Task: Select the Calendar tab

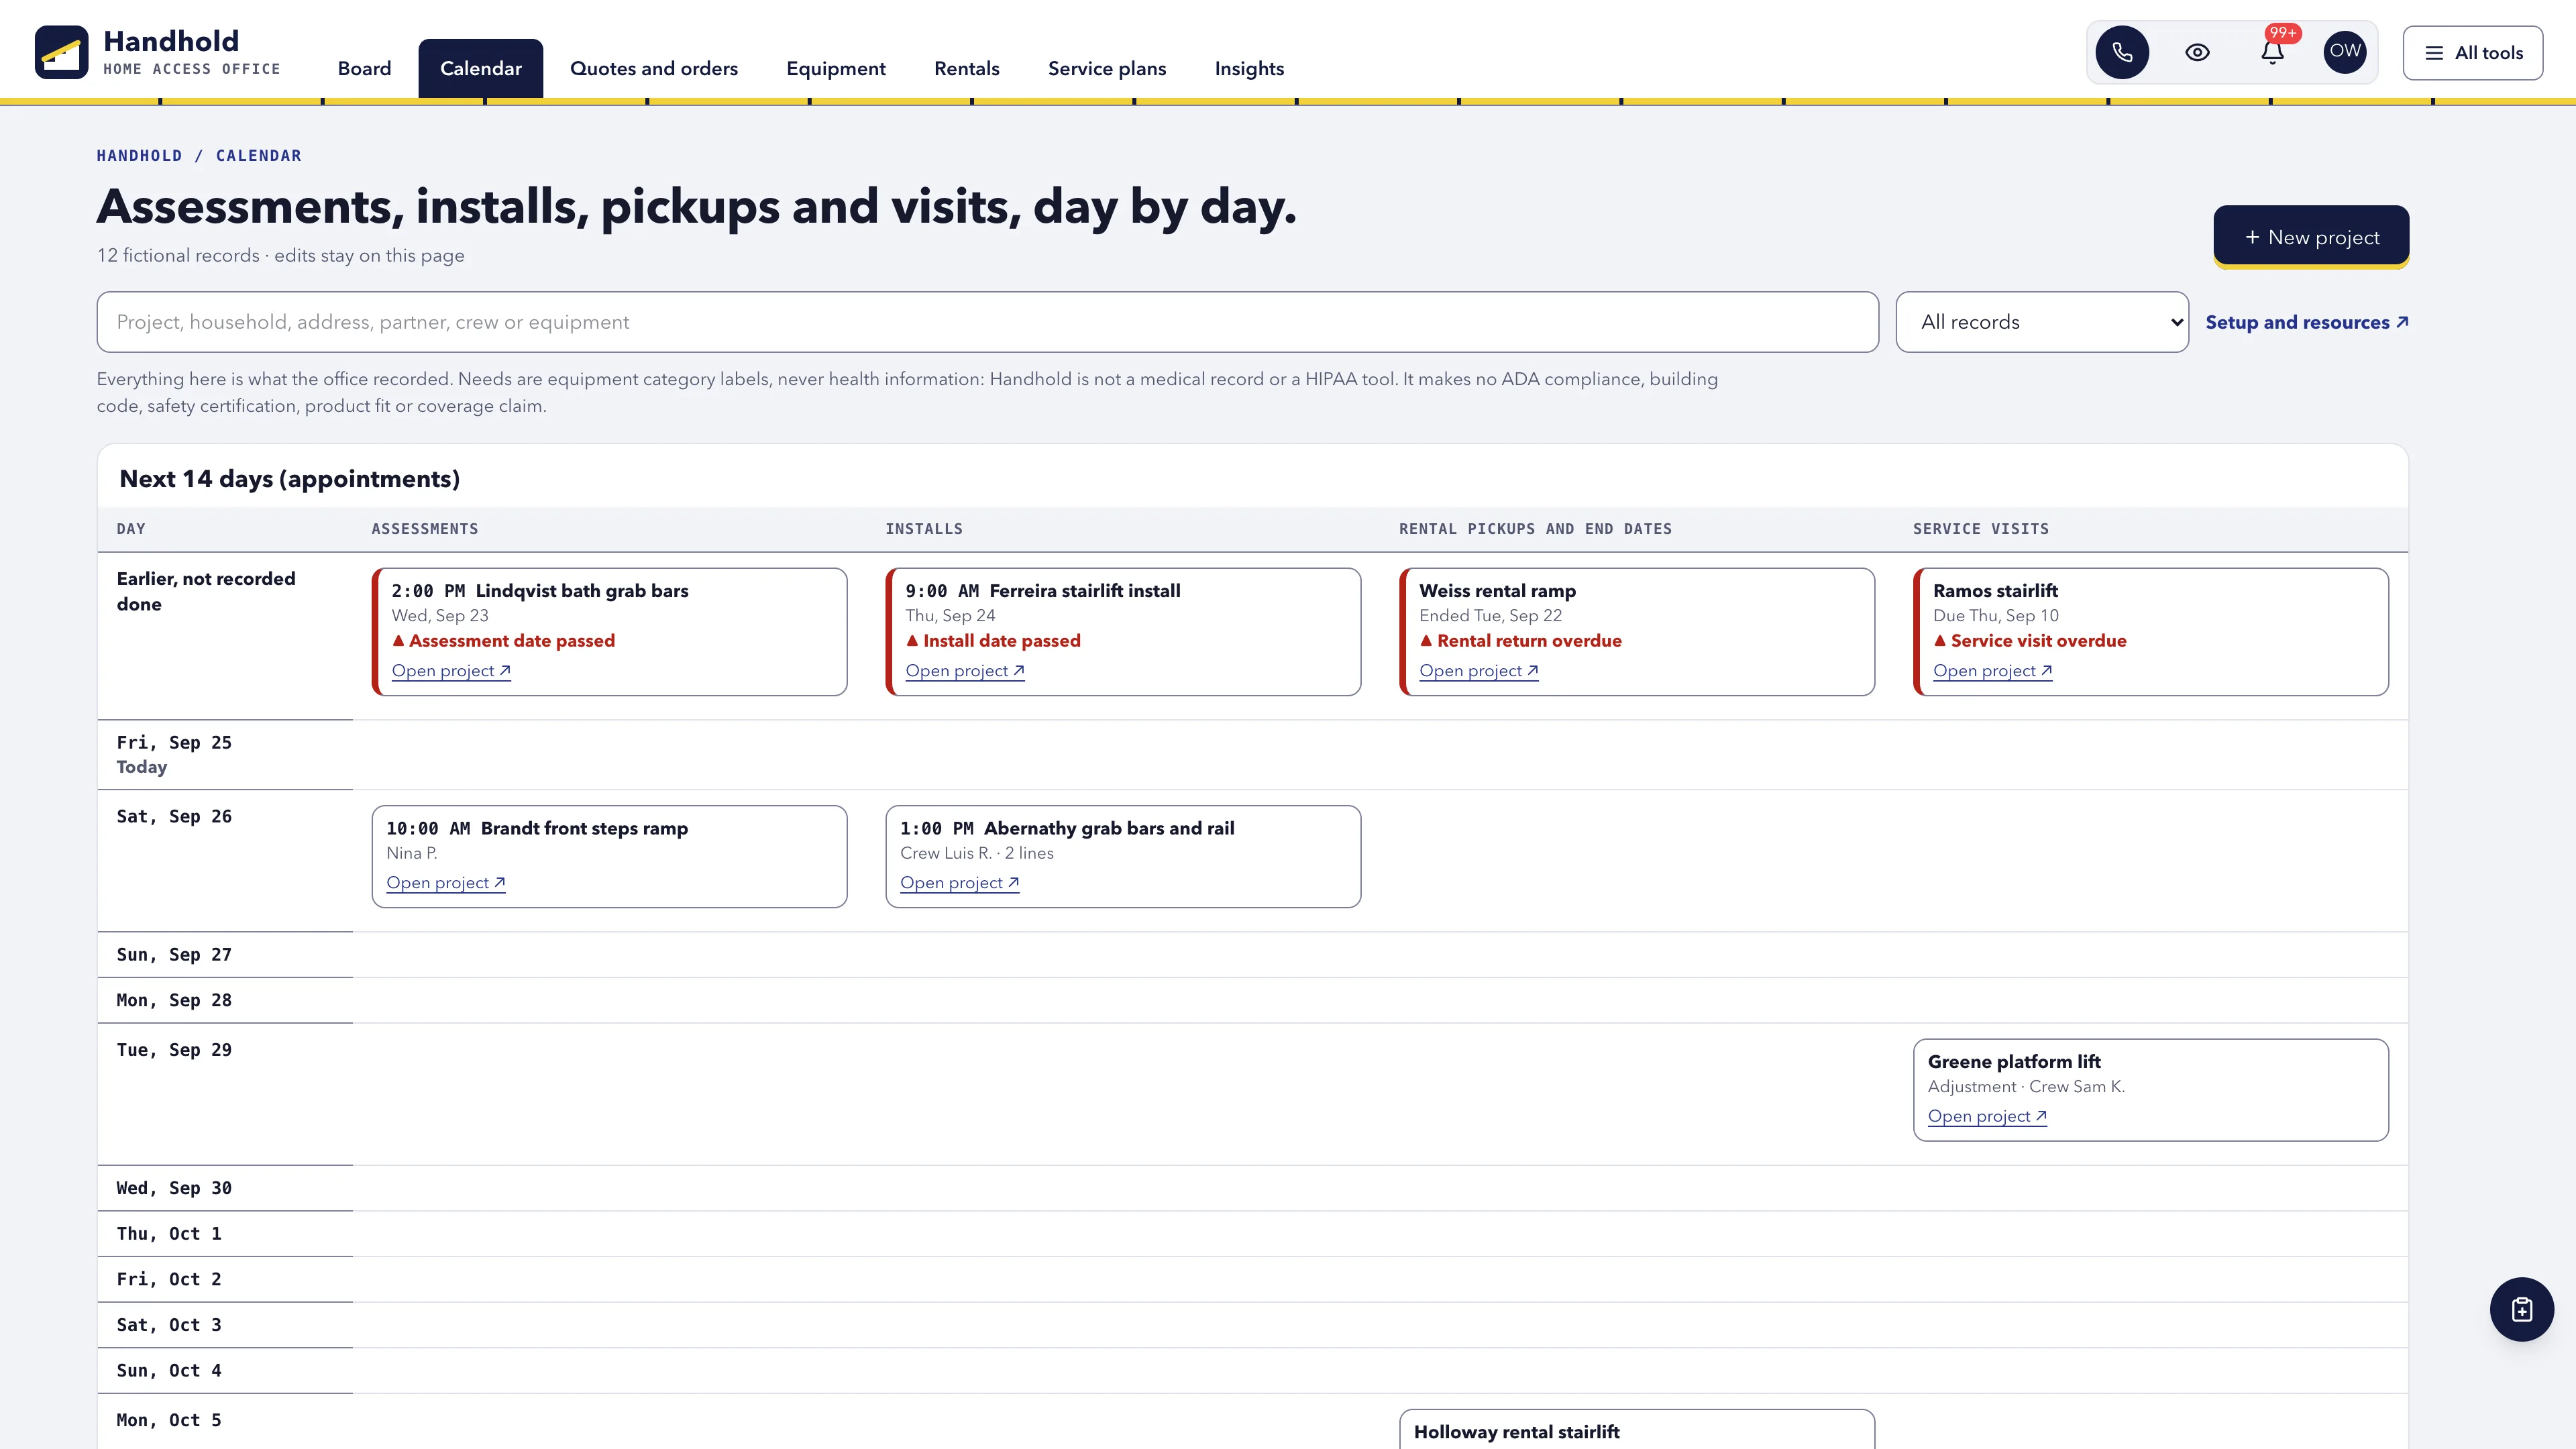Action: pos(481,68)
